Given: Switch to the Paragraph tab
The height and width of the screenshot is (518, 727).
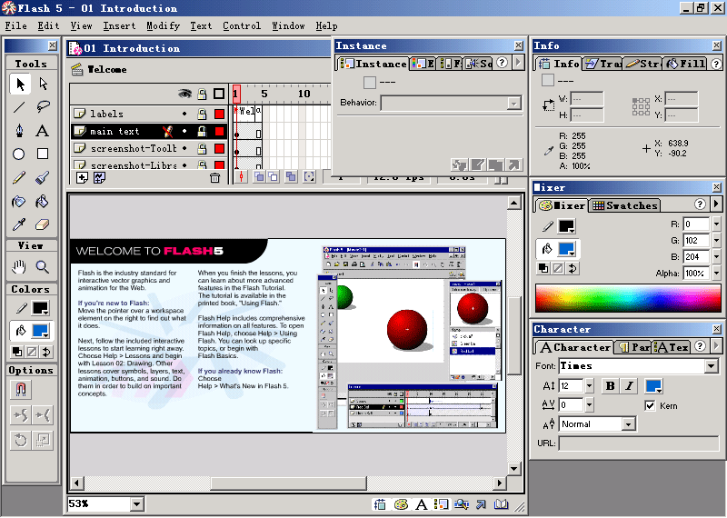Looking at the screenshot, I should [x=633, y=347].
